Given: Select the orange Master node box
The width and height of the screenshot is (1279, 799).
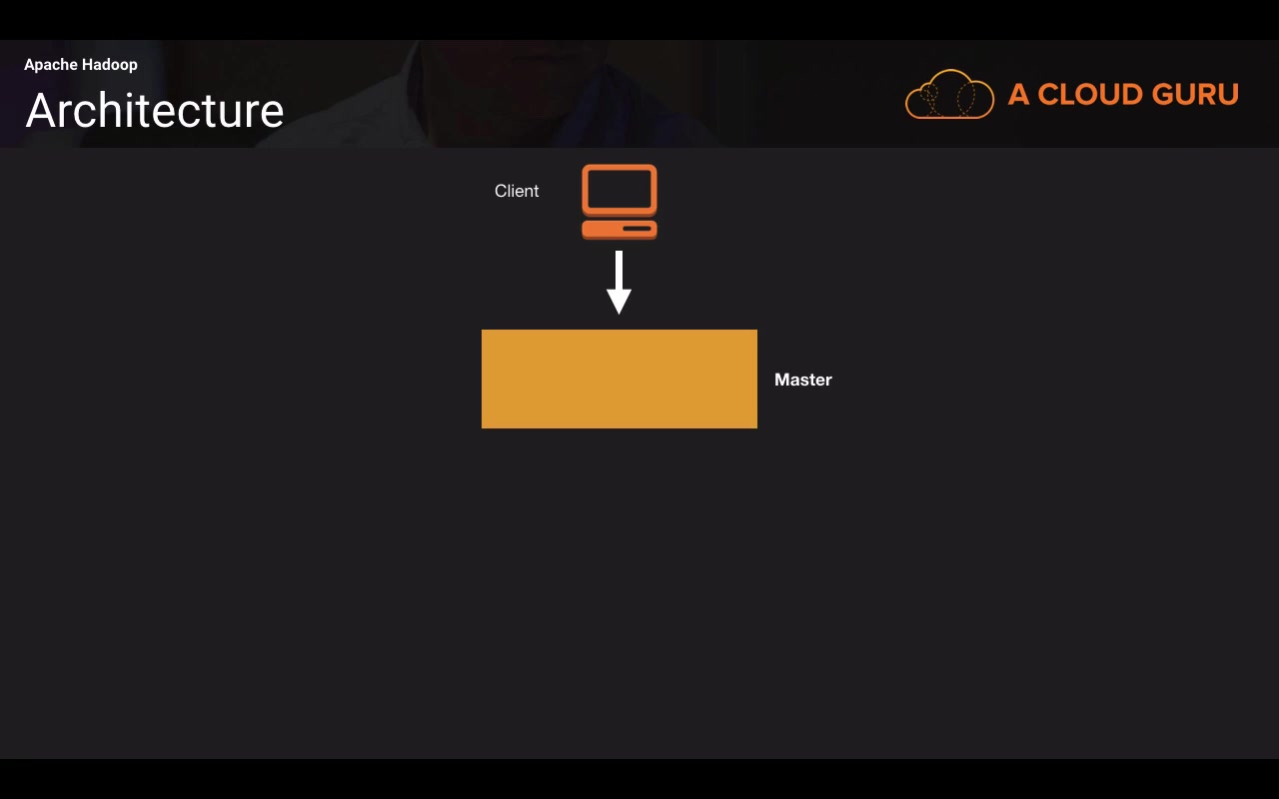Looking at the screenshot, I should (x=620, y=379).
